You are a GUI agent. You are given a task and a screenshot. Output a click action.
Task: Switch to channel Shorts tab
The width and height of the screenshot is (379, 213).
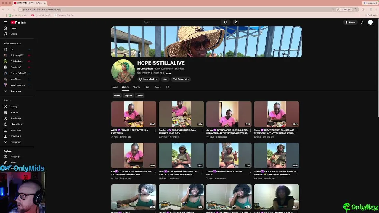[x=136, y=87]
